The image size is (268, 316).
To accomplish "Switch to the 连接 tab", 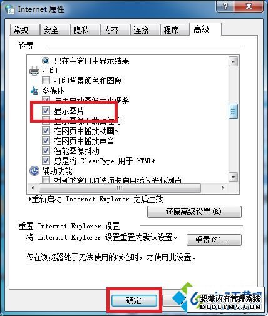I will pos(141,30).
